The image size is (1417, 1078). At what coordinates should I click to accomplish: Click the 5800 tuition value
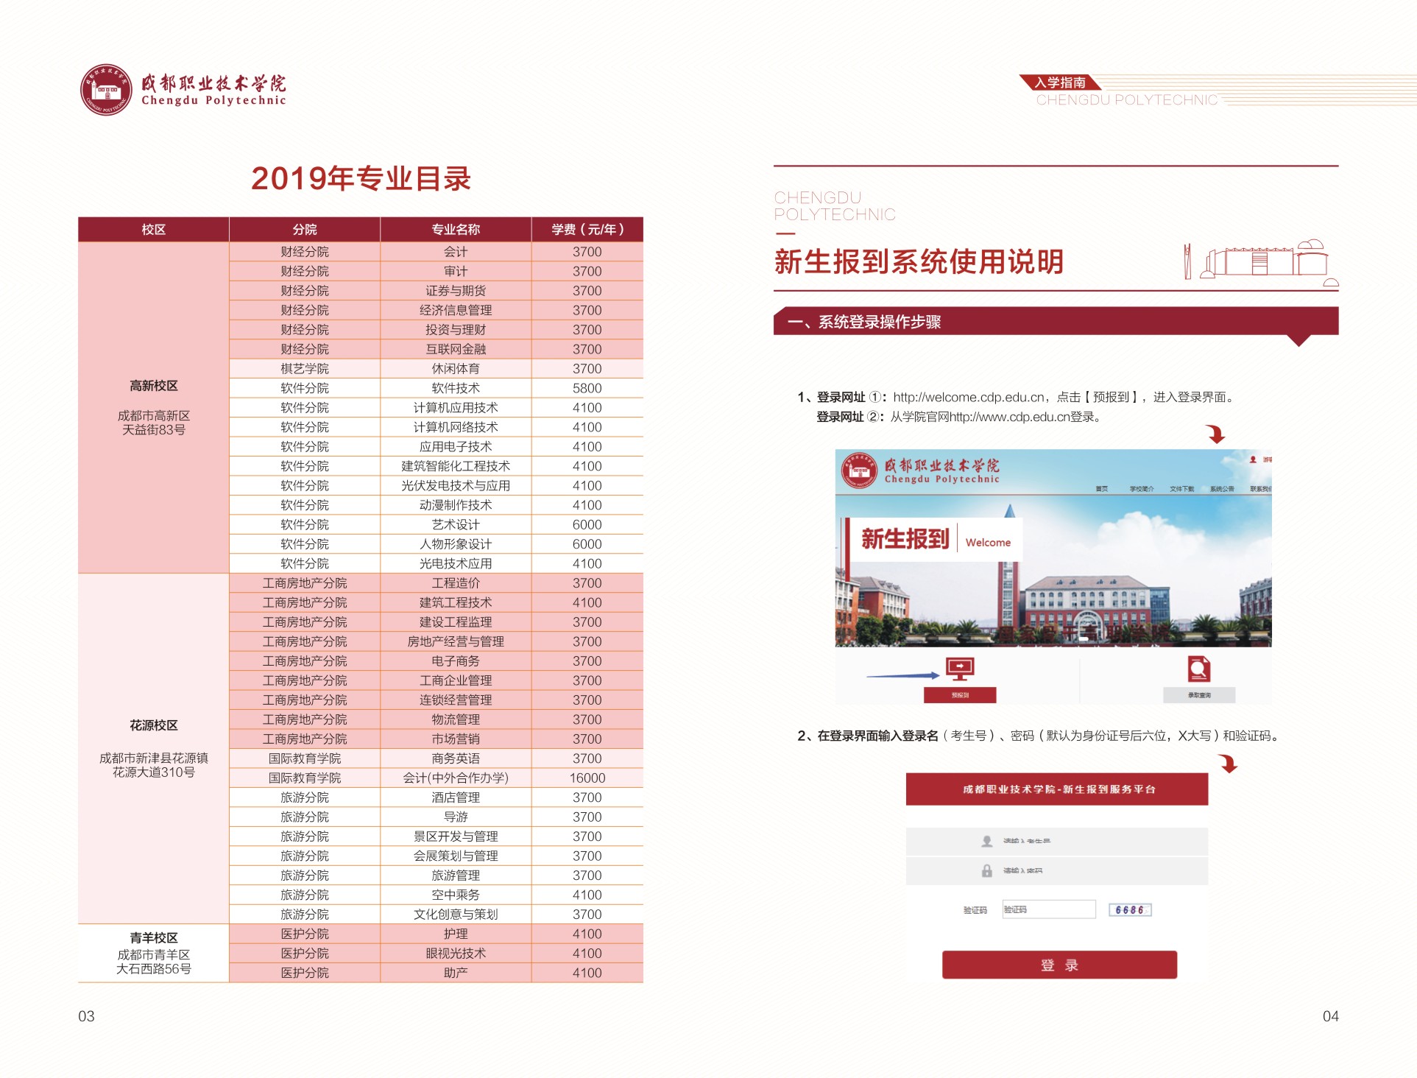coord(587,388)
